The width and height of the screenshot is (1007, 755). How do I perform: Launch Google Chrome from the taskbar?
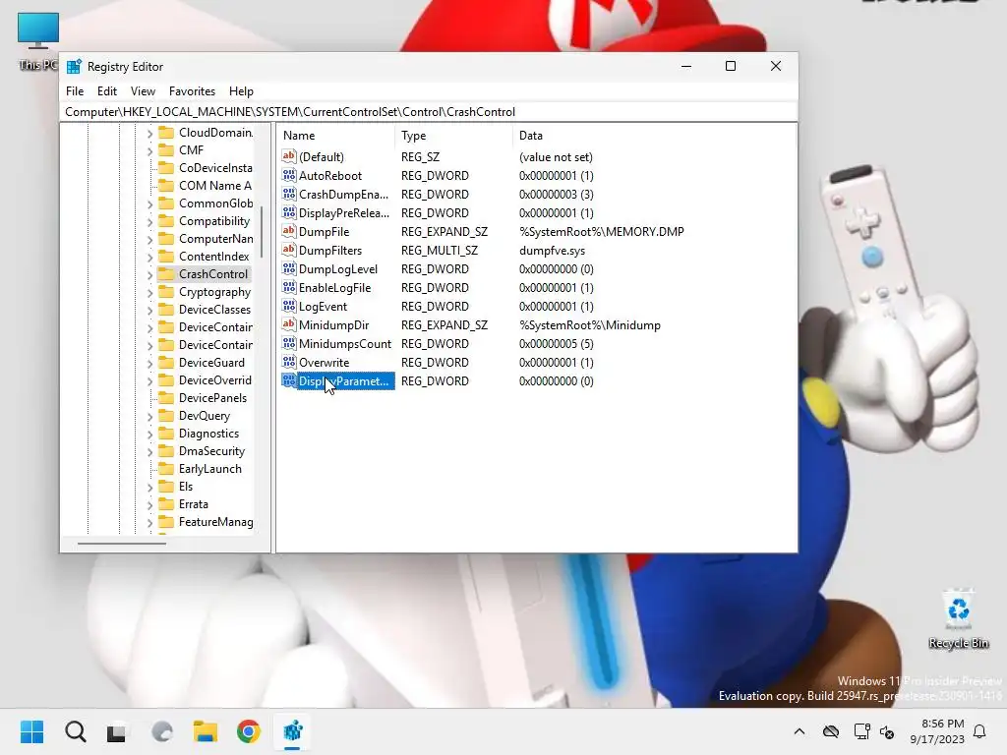tap(249, 731)
